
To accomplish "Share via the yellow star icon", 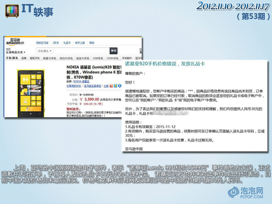I will 115,86.
